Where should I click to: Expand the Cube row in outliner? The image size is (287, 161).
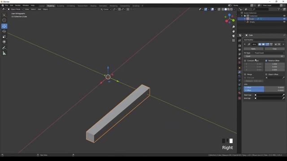click(245, 19)
